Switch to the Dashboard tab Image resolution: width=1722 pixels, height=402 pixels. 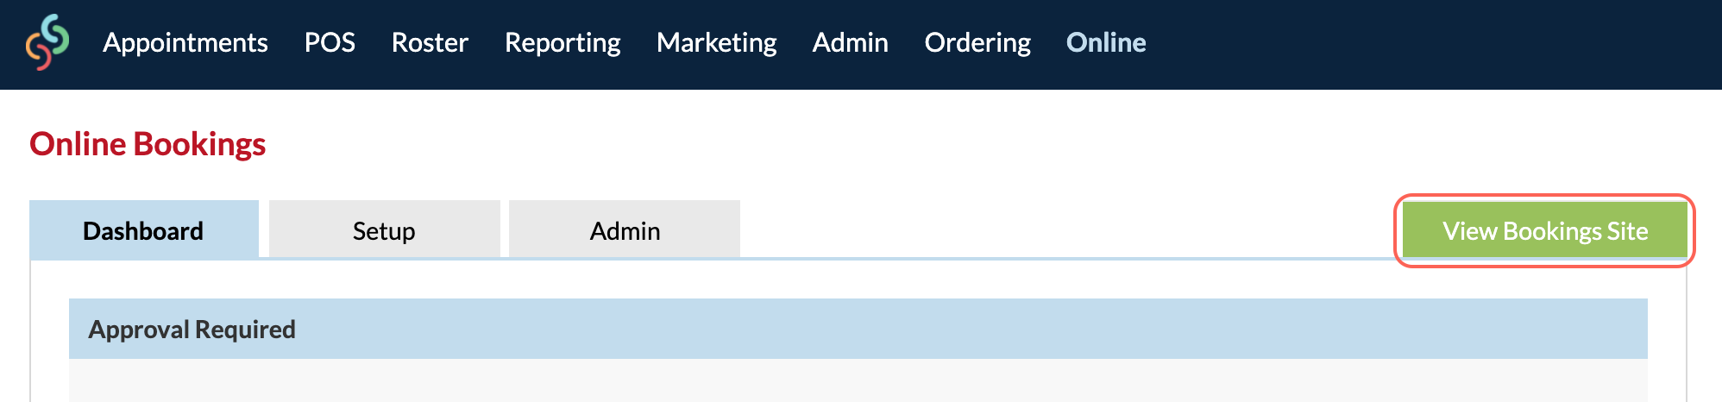pyautogui.click(x=144, y=229)
